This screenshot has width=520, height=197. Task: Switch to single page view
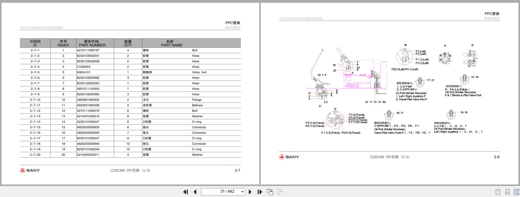click(498, 192)
